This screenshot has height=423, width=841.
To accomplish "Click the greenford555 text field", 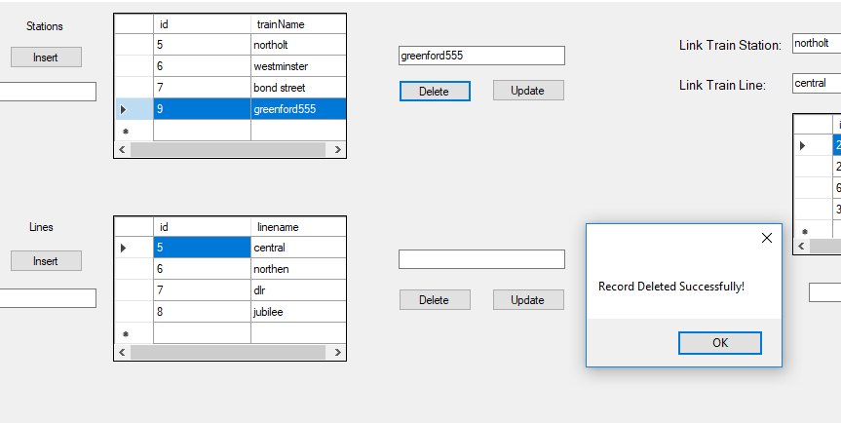I will coord(481,57).
